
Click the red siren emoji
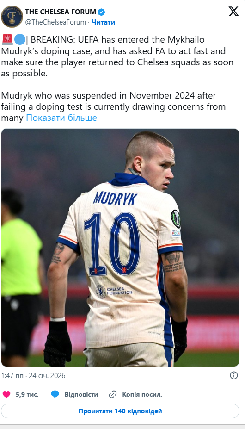7,40
